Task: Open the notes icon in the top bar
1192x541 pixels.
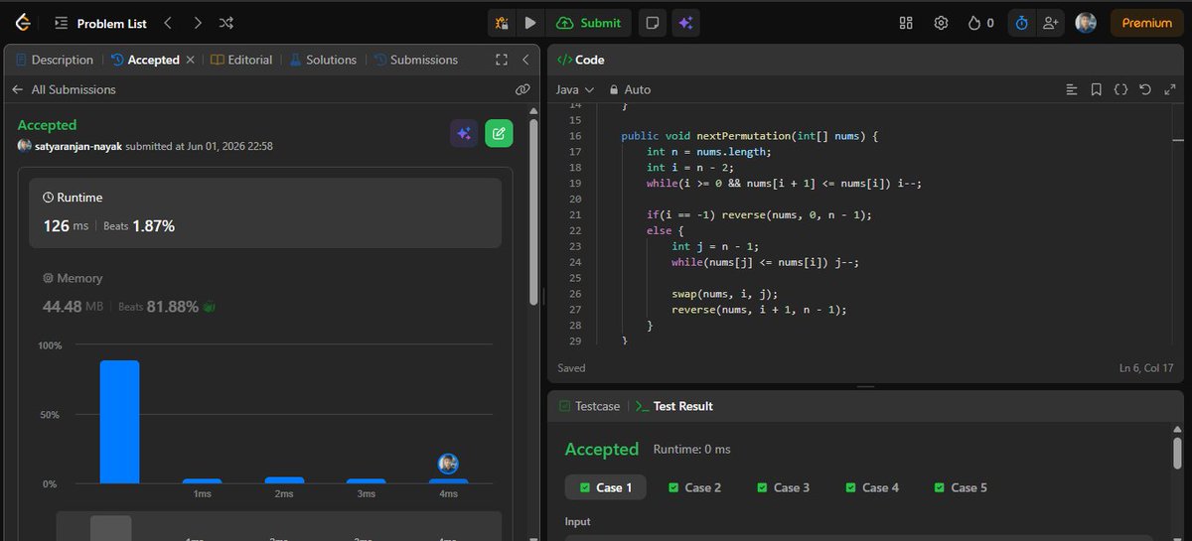Action: point(652,23)
